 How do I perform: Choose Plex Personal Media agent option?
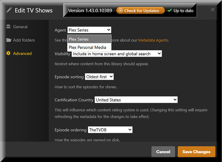click(89, 47)
